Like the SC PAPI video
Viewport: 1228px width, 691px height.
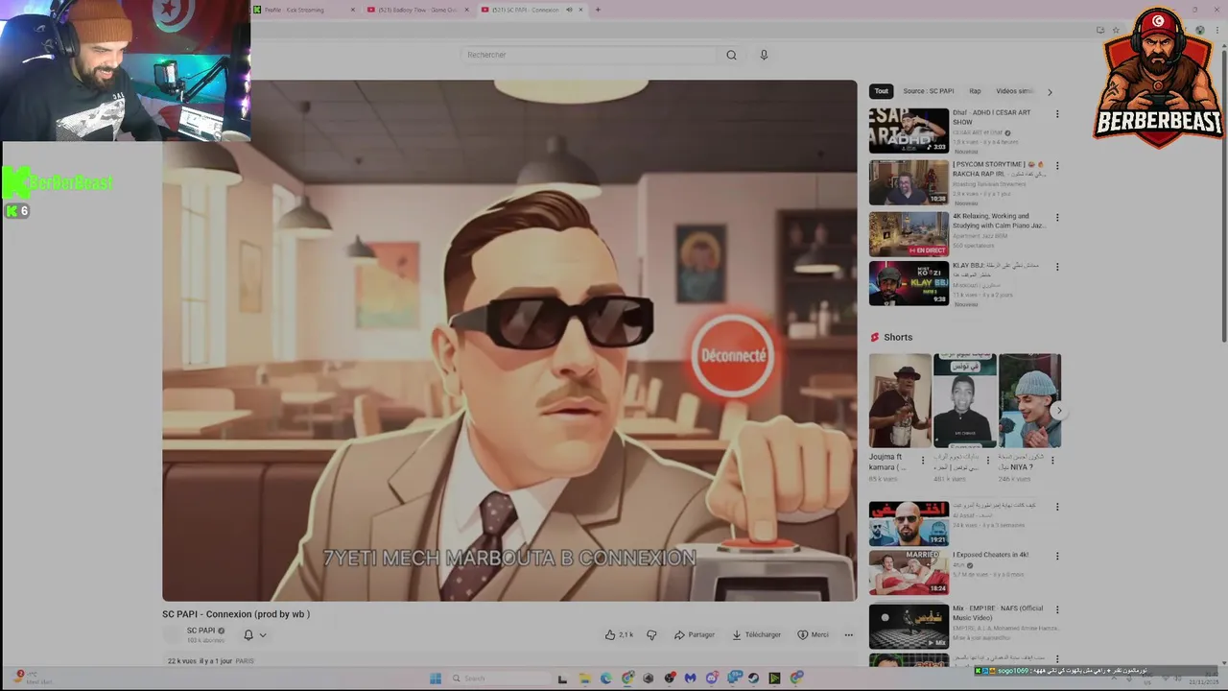pos(619,634)
